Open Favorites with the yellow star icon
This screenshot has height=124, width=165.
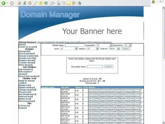[41, 3]
